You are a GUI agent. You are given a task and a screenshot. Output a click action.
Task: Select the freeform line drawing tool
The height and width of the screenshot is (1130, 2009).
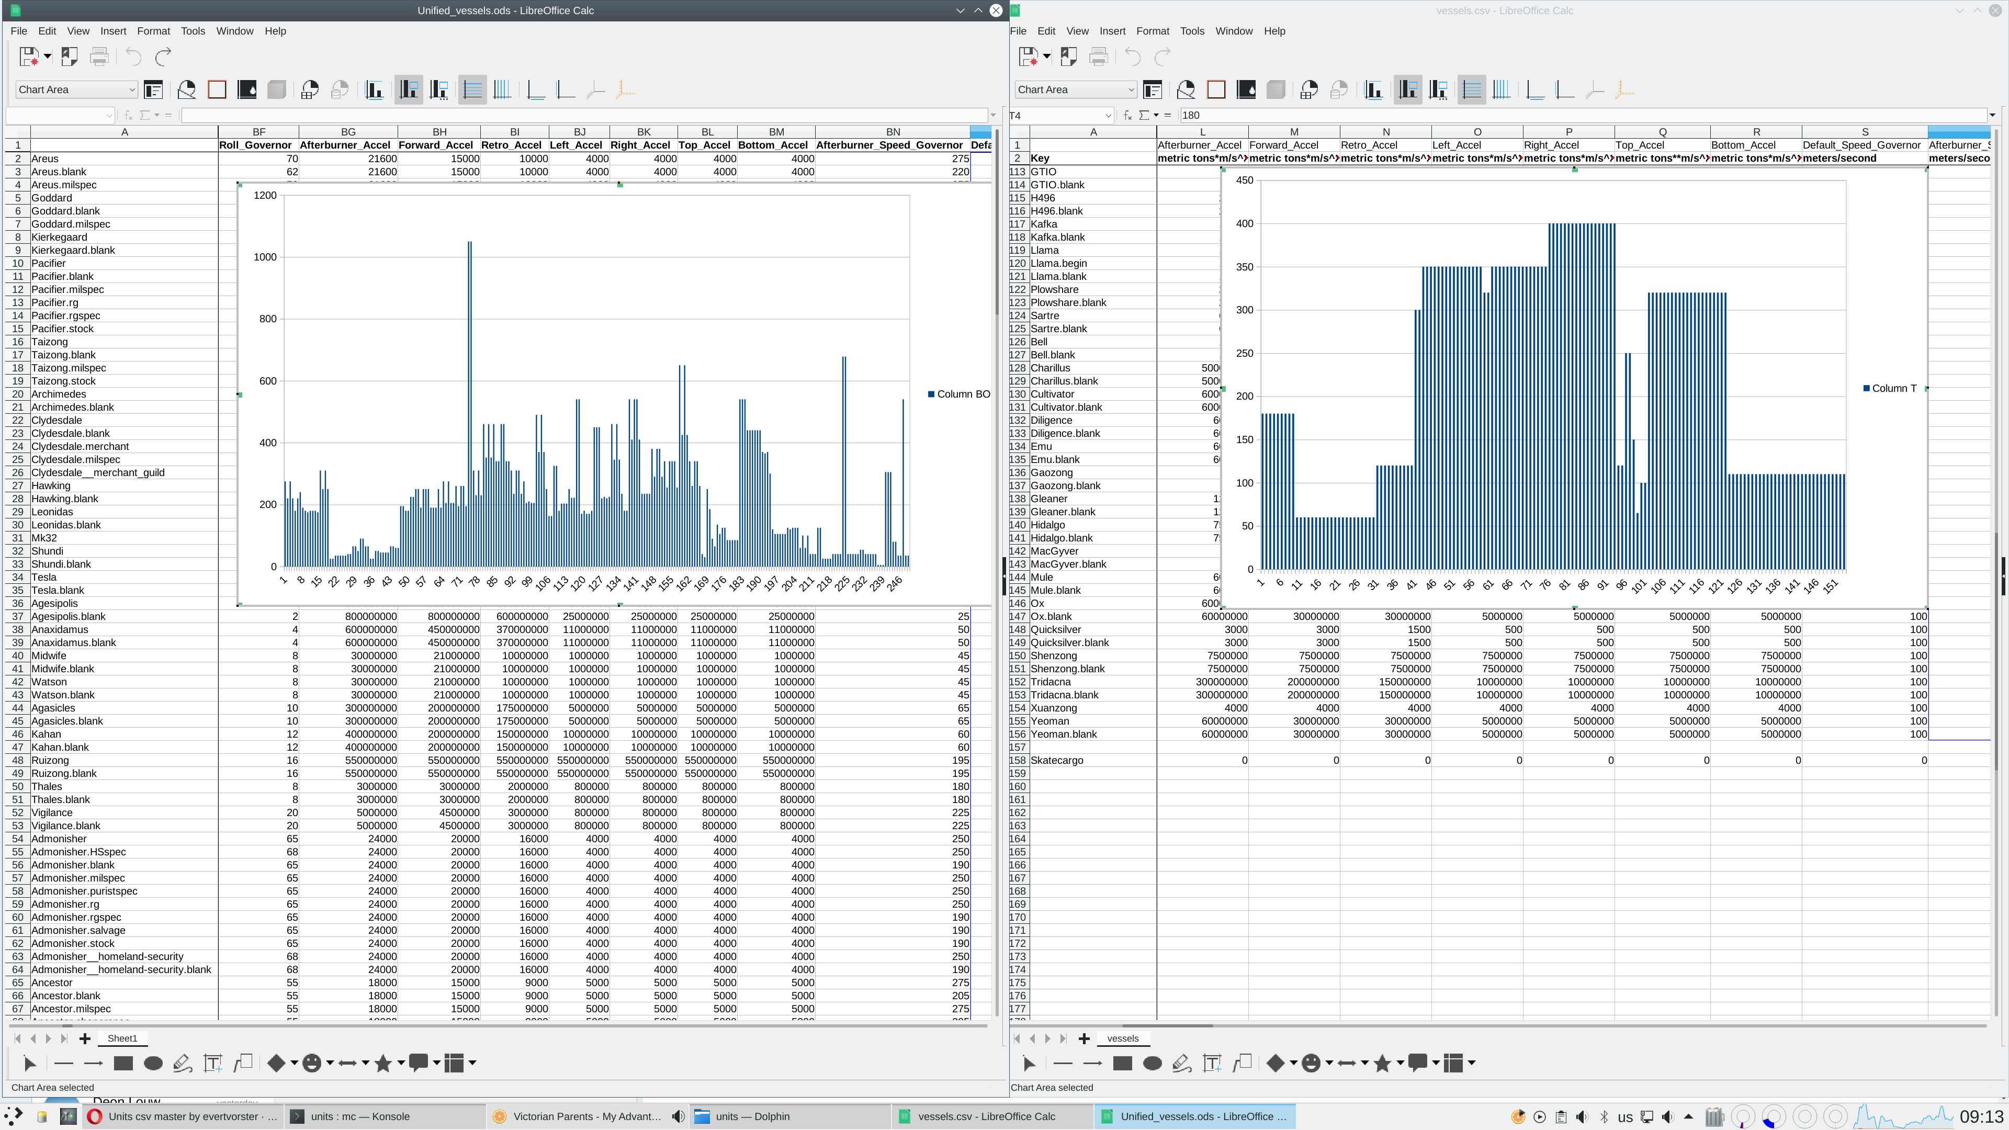coord(183,1063)
